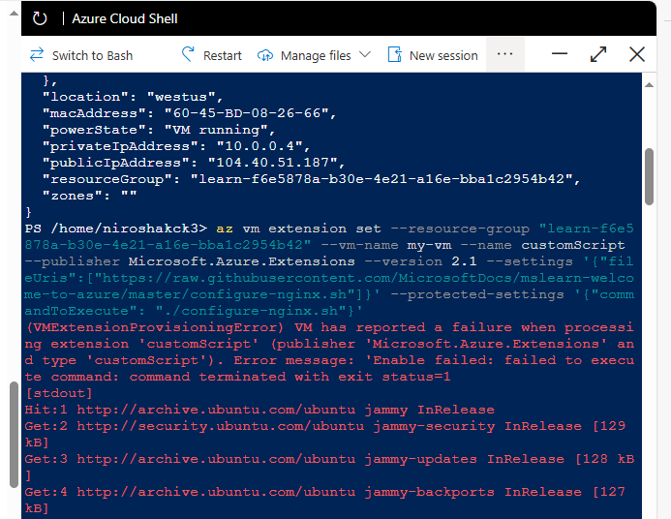Click the Get:3 jammy-updates line
This screenshot has height=519, width=671.
329,467
